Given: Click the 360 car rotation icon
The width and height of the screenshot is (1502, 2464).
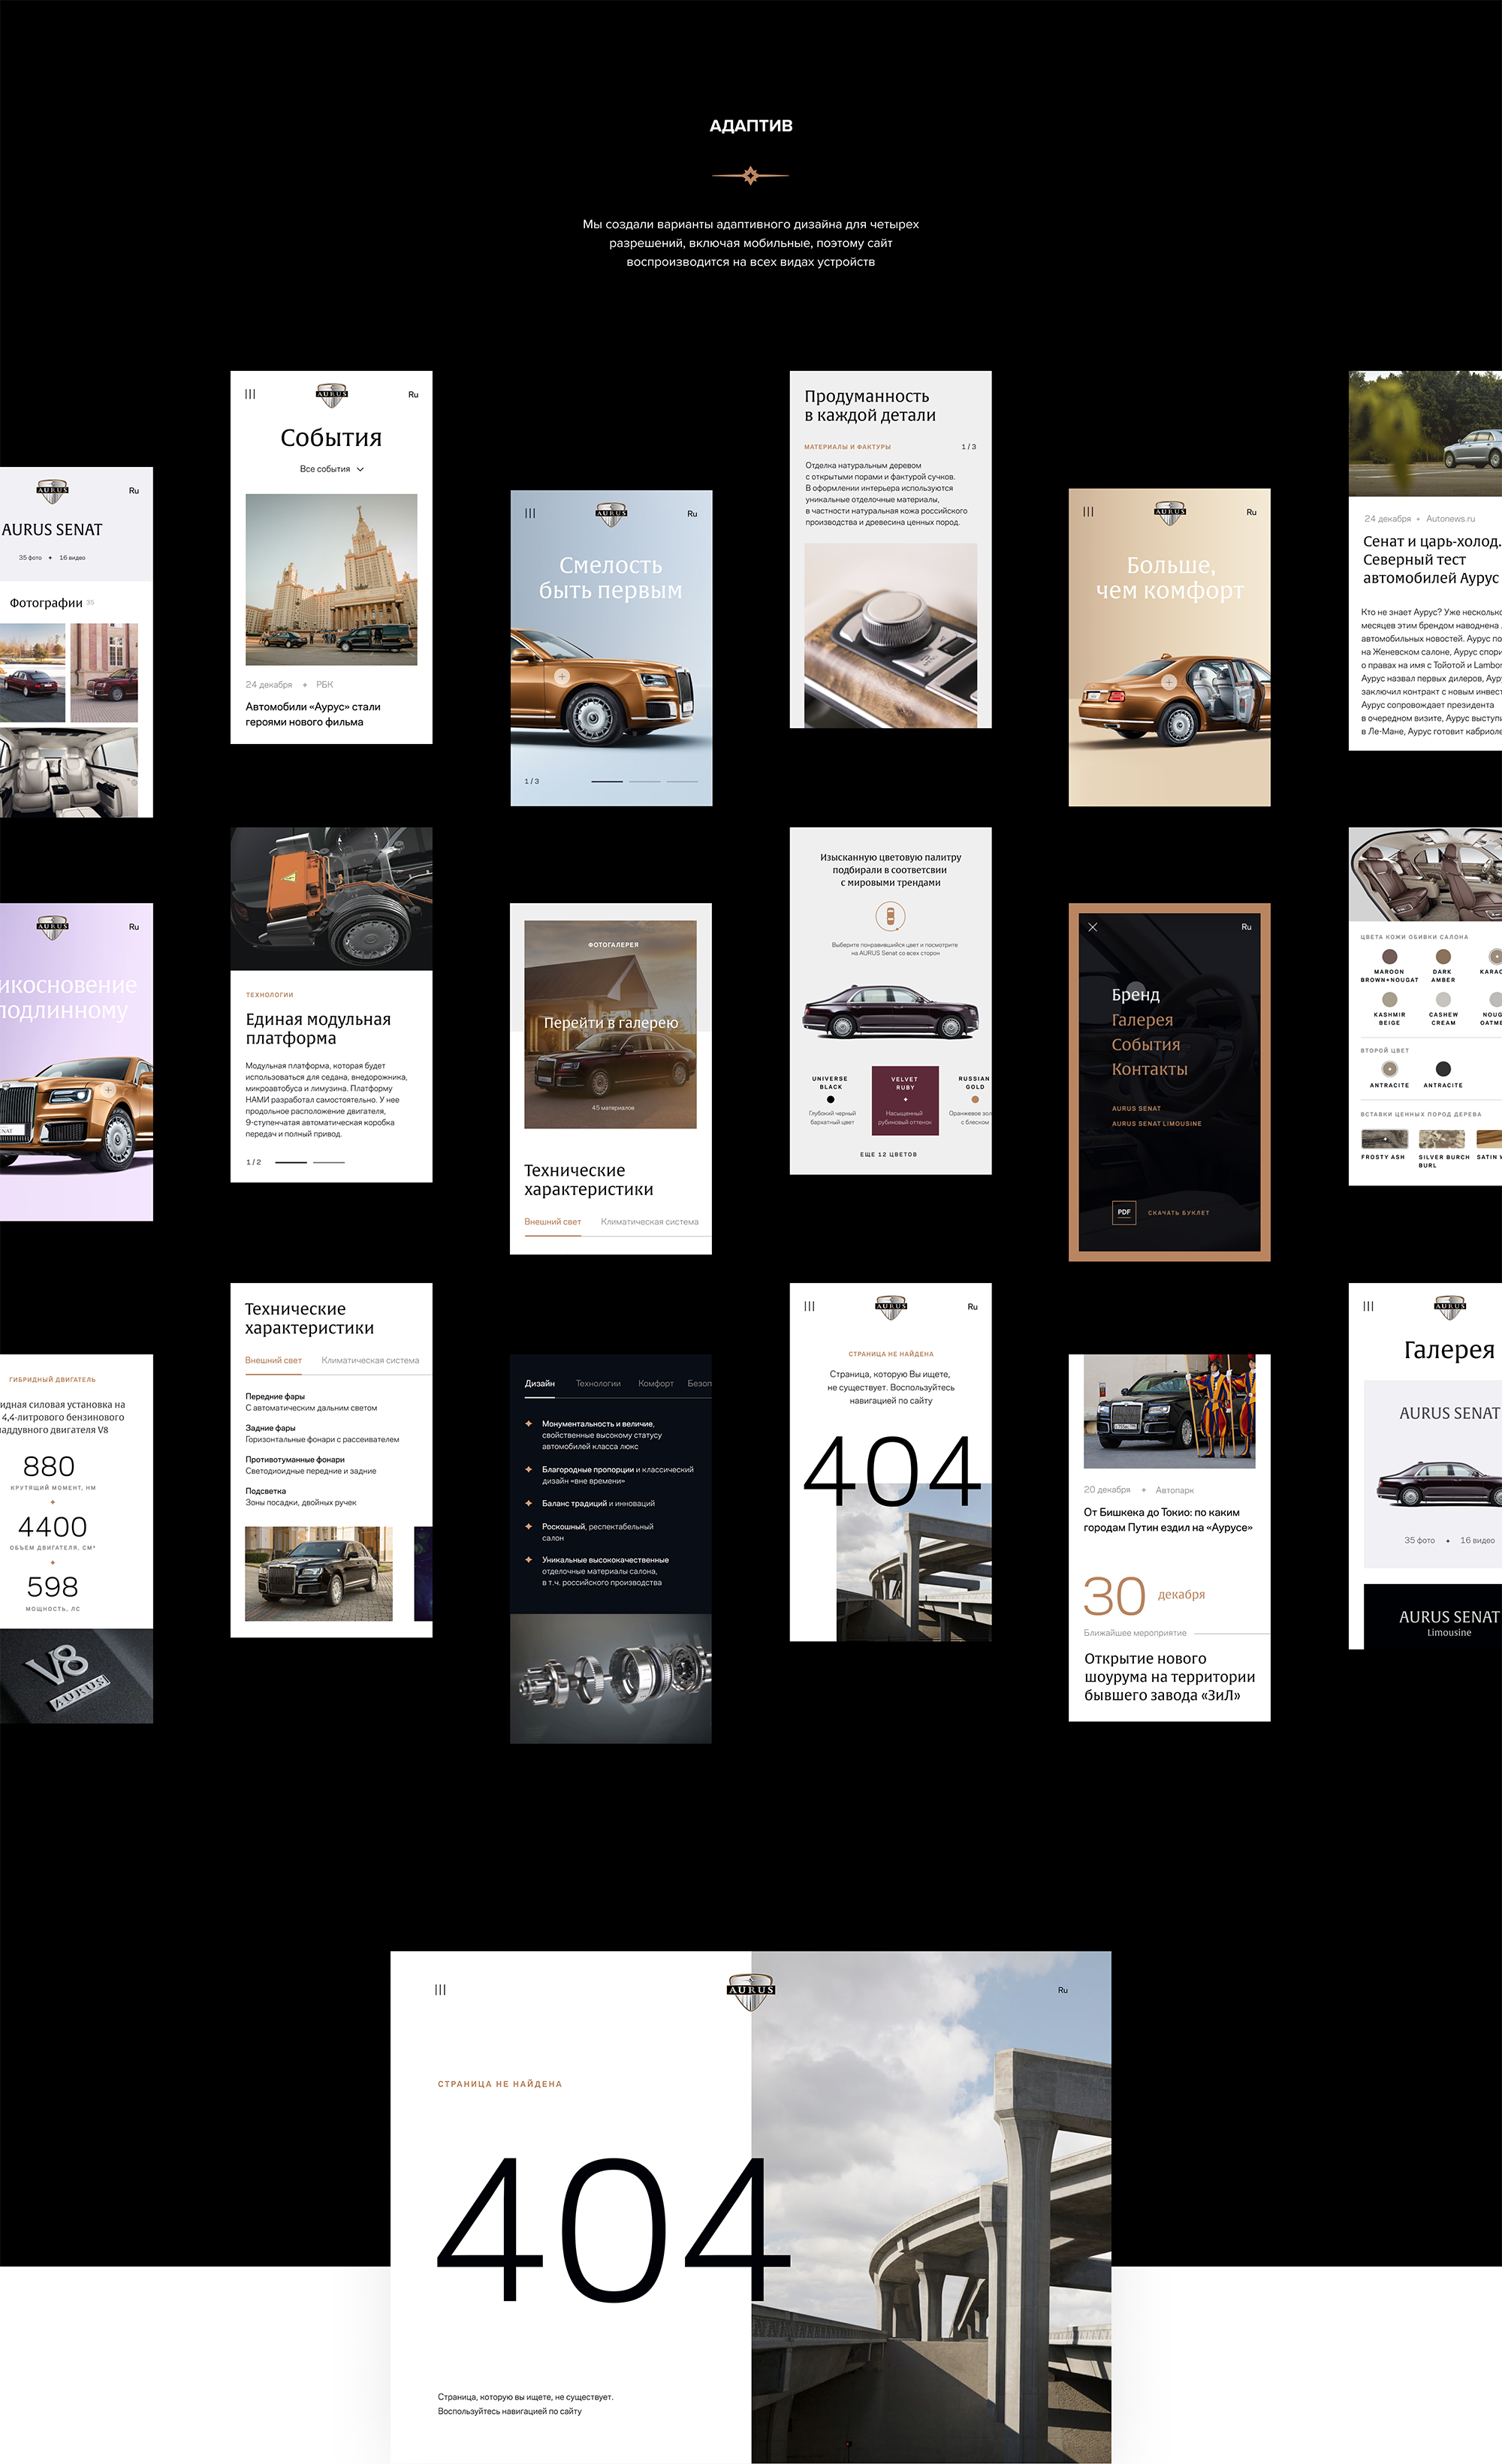Looking at the screenshot, I should (890, 915).
